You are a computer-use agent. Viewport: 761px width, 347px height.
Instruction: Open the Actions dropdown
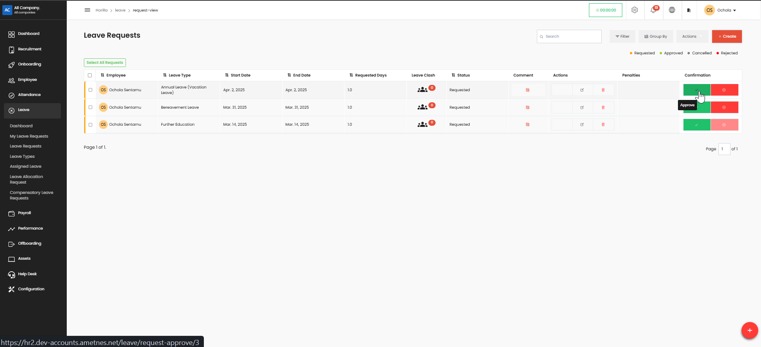click(692, 36)
